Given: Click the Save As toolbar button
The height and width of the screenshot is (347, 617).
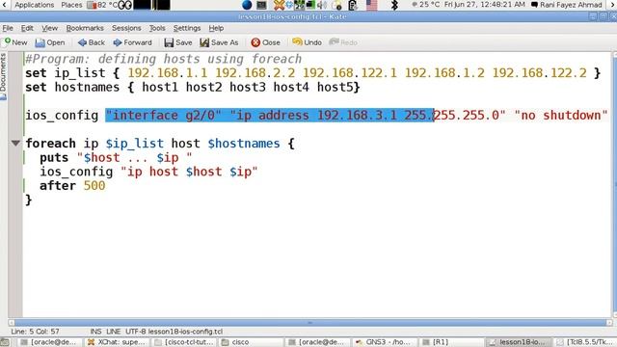Looking at the screenshot, I should pyautogui.click(x=219, y=42).
